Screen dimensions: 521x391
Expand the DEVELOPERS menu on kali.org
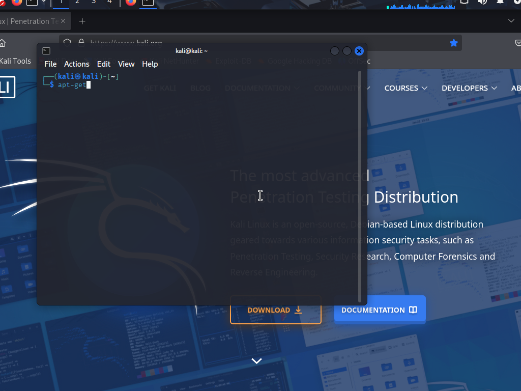pyautogui.click(x=469, y=88)
